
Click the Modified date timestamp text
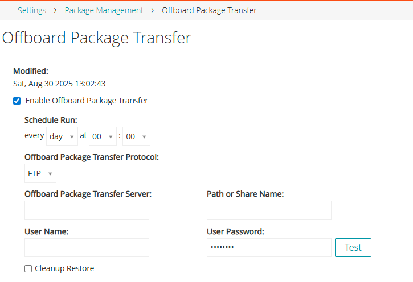pos(59,83)
